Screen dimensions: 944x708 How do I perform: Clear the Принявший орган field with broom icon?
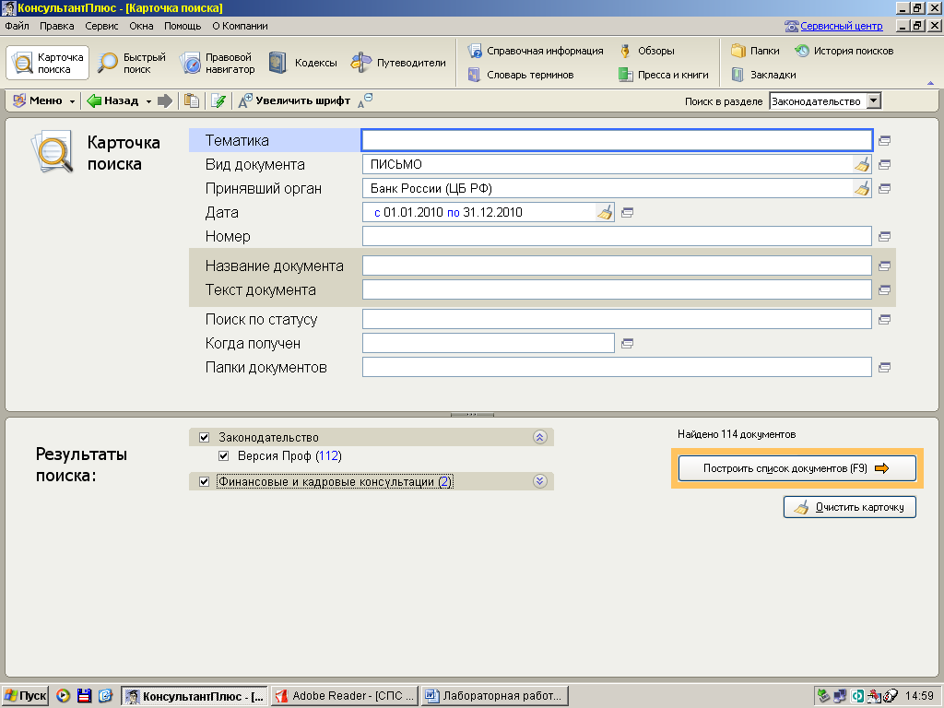862,188
